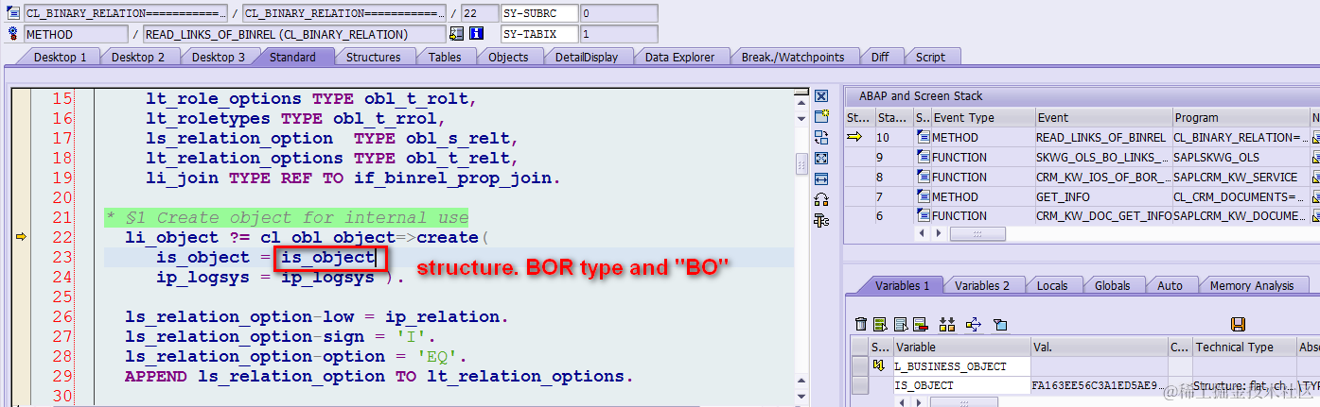Switch to the Locals tab
This screenshot has height=407, width=1320.
pyautogui.click(x=1052, y=285)
